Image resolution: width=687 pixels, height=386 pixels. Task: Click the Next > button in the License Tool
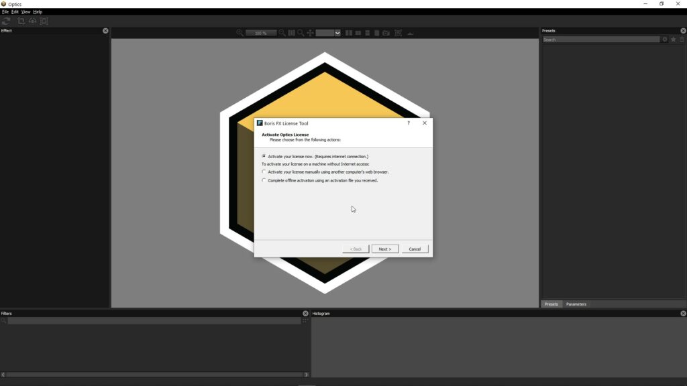(x=385, y=249)
